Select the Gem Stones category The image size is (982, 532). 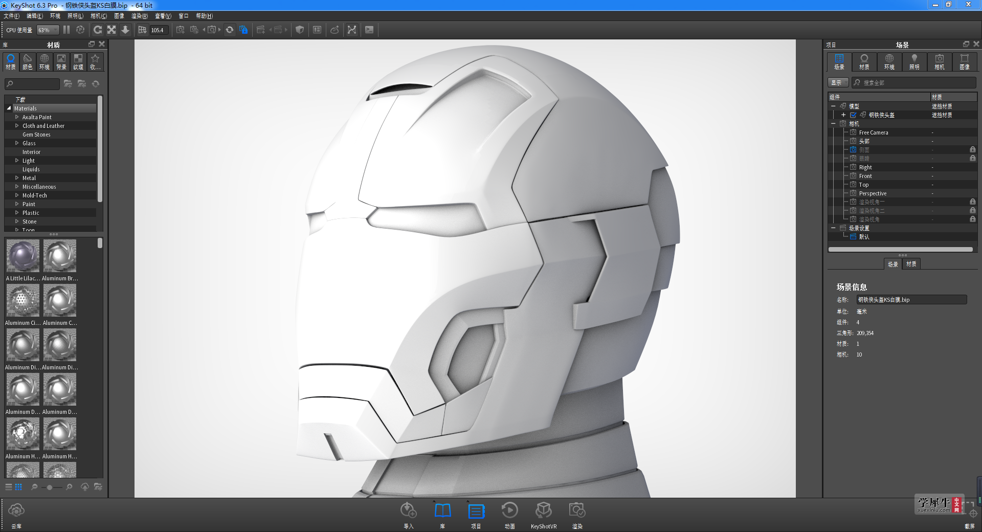coord(36,135)
